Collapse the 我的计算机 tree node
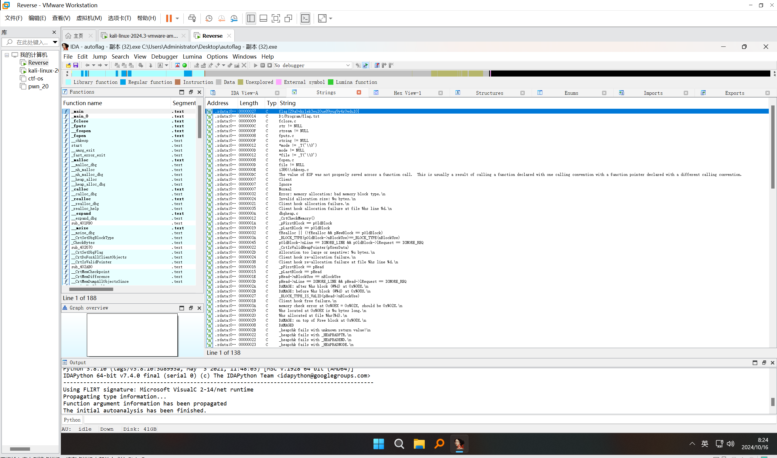This screenshot has height=458, width=777. point(6,55)
